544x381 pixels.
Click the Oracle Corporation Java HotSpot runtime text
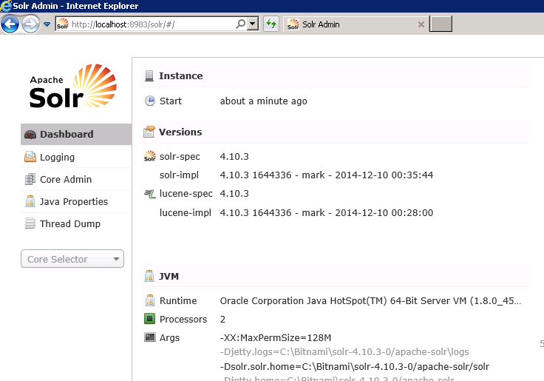(x=370, y=301)
